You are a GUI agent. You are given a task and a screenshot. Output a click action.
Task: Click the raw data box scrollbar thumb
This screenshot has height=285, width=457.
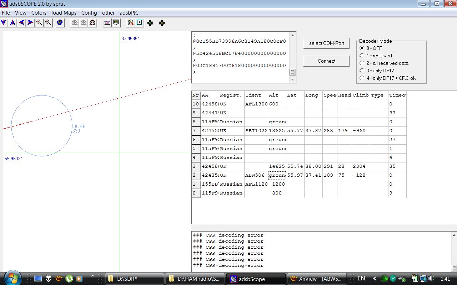pyautogui.click(x=293, y=72)
